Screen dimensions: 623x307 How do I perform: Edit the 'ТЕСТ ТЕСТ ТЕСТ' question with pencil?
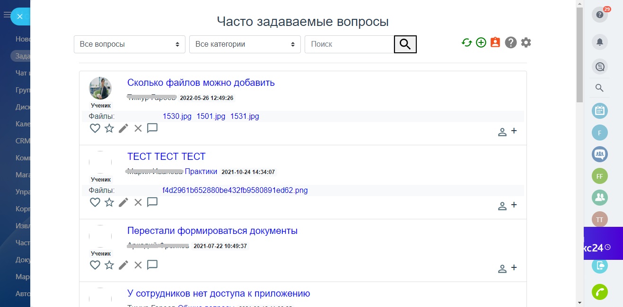123,202
